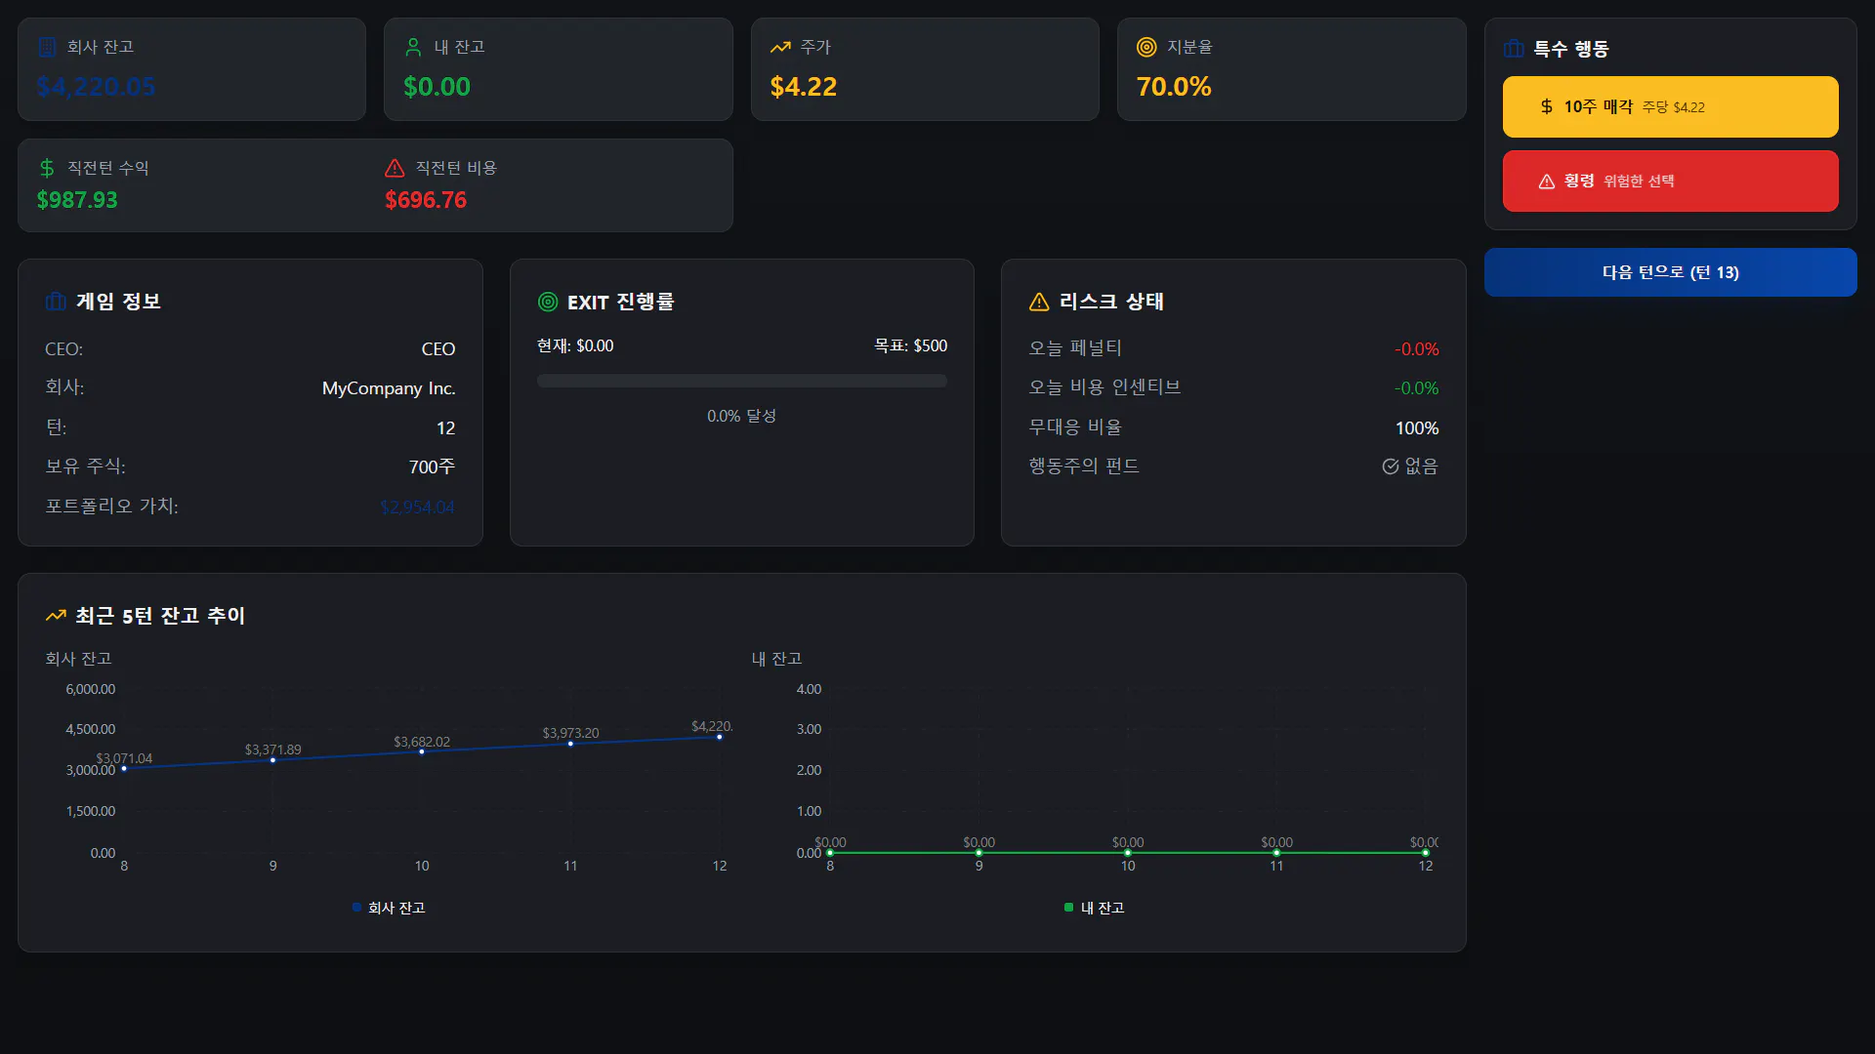Image resolution: width=1875 pixels, height=1054 pixels.
Task: Click the 0.0% 달성 progress label
Action: 741,416
